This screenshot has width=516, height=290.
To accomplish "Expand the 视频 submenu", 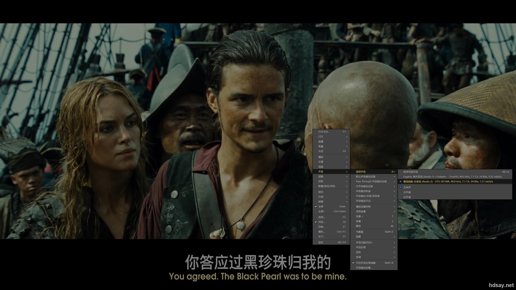I will click(331, 167).
